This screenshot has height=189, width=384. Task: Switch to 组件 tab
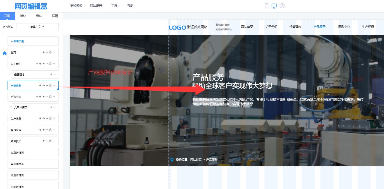[39, 16]
